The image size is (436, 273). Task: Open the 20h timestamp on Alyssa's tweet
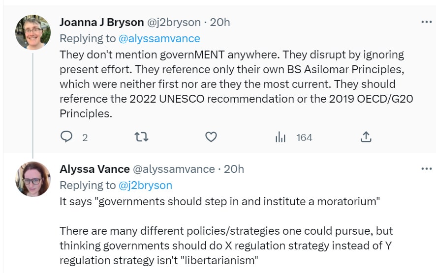[234, 169]
